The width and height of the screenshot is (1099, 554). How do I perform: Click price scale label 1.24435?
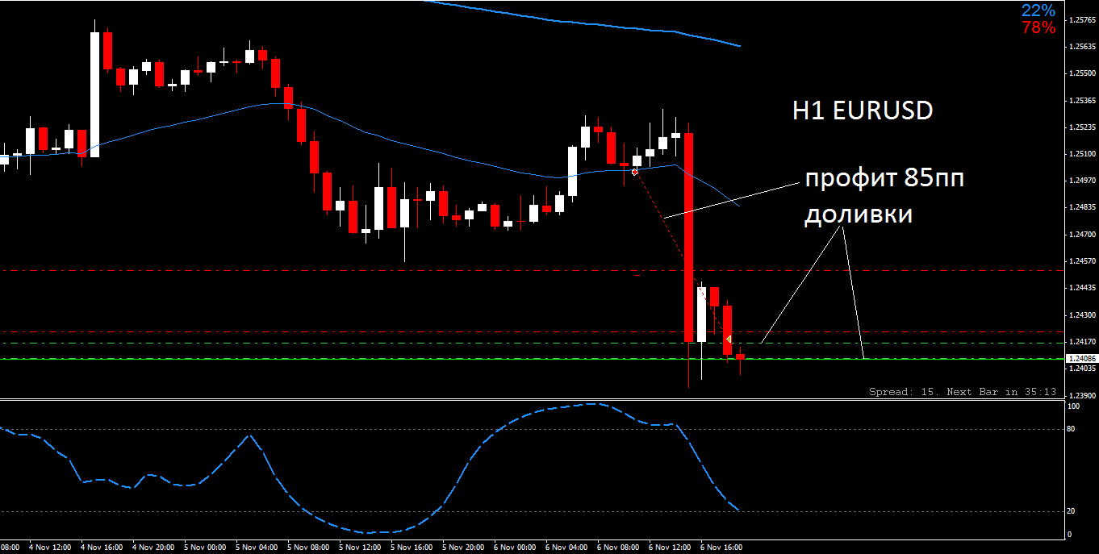pyautogui.click(x=1081, y=287)
